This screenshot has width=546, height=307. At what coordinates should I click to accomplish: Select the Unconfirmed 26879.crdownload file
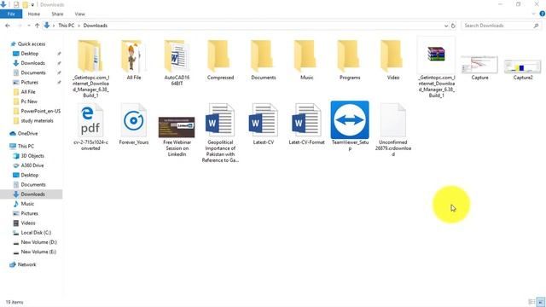point(392,120)
